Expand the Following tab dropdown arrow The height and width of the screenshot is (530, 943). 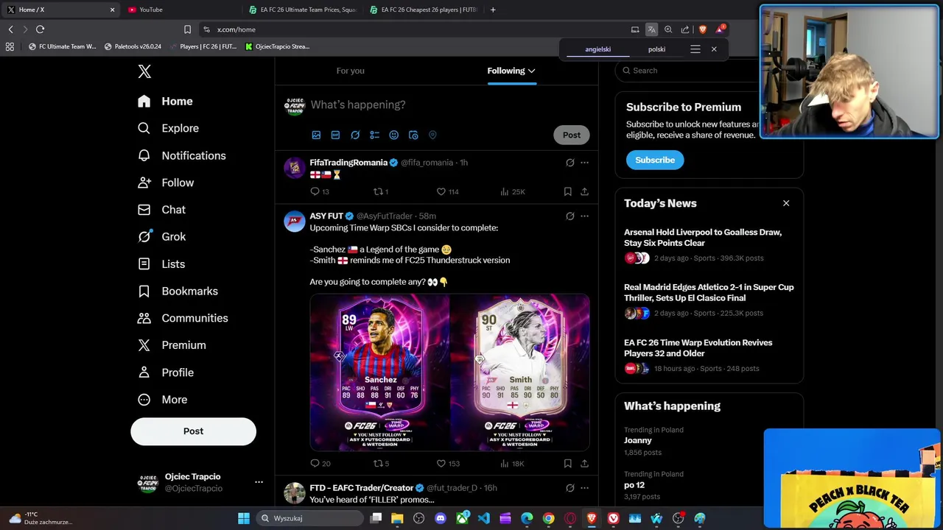tap(531, 71)
